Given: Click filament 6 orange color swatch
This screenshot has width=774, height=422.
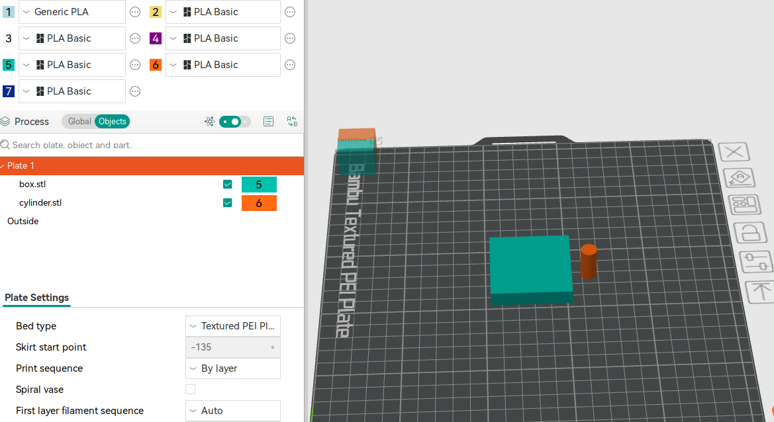Looking at the screenshot, I should [156, 65].
